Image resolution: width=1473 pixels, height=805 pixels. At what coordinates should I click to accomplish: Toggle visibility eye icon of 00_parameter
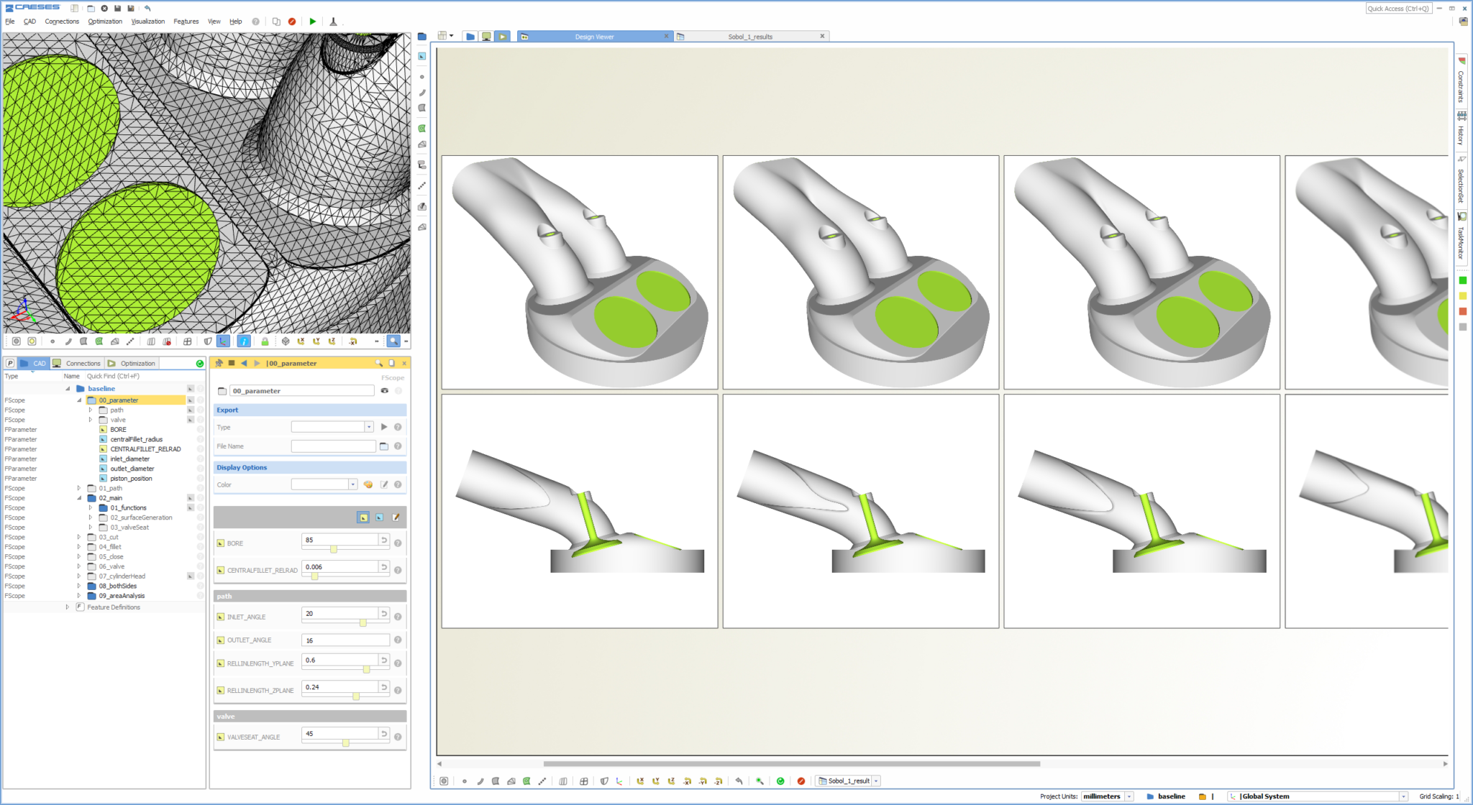tap(385, 391)
